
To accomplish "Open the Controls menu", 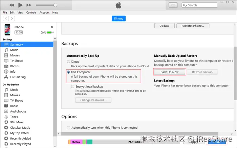I will coord(31,13).
